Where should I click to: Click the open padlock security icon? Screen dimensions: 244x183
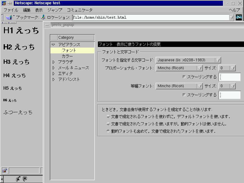click(5, 170)
